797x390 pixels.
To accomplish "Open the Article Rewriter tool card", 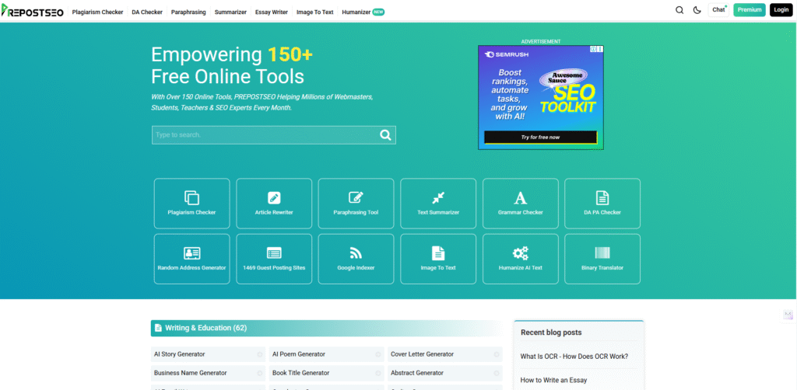I will coord(274,204).
